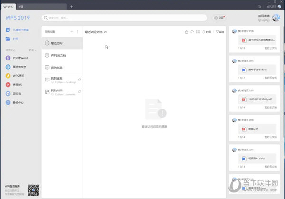The width and height of the screenshot is (285, 199).
Task: Click 'My cloud documents' link on 11/17 card
Action: [270, 78]
